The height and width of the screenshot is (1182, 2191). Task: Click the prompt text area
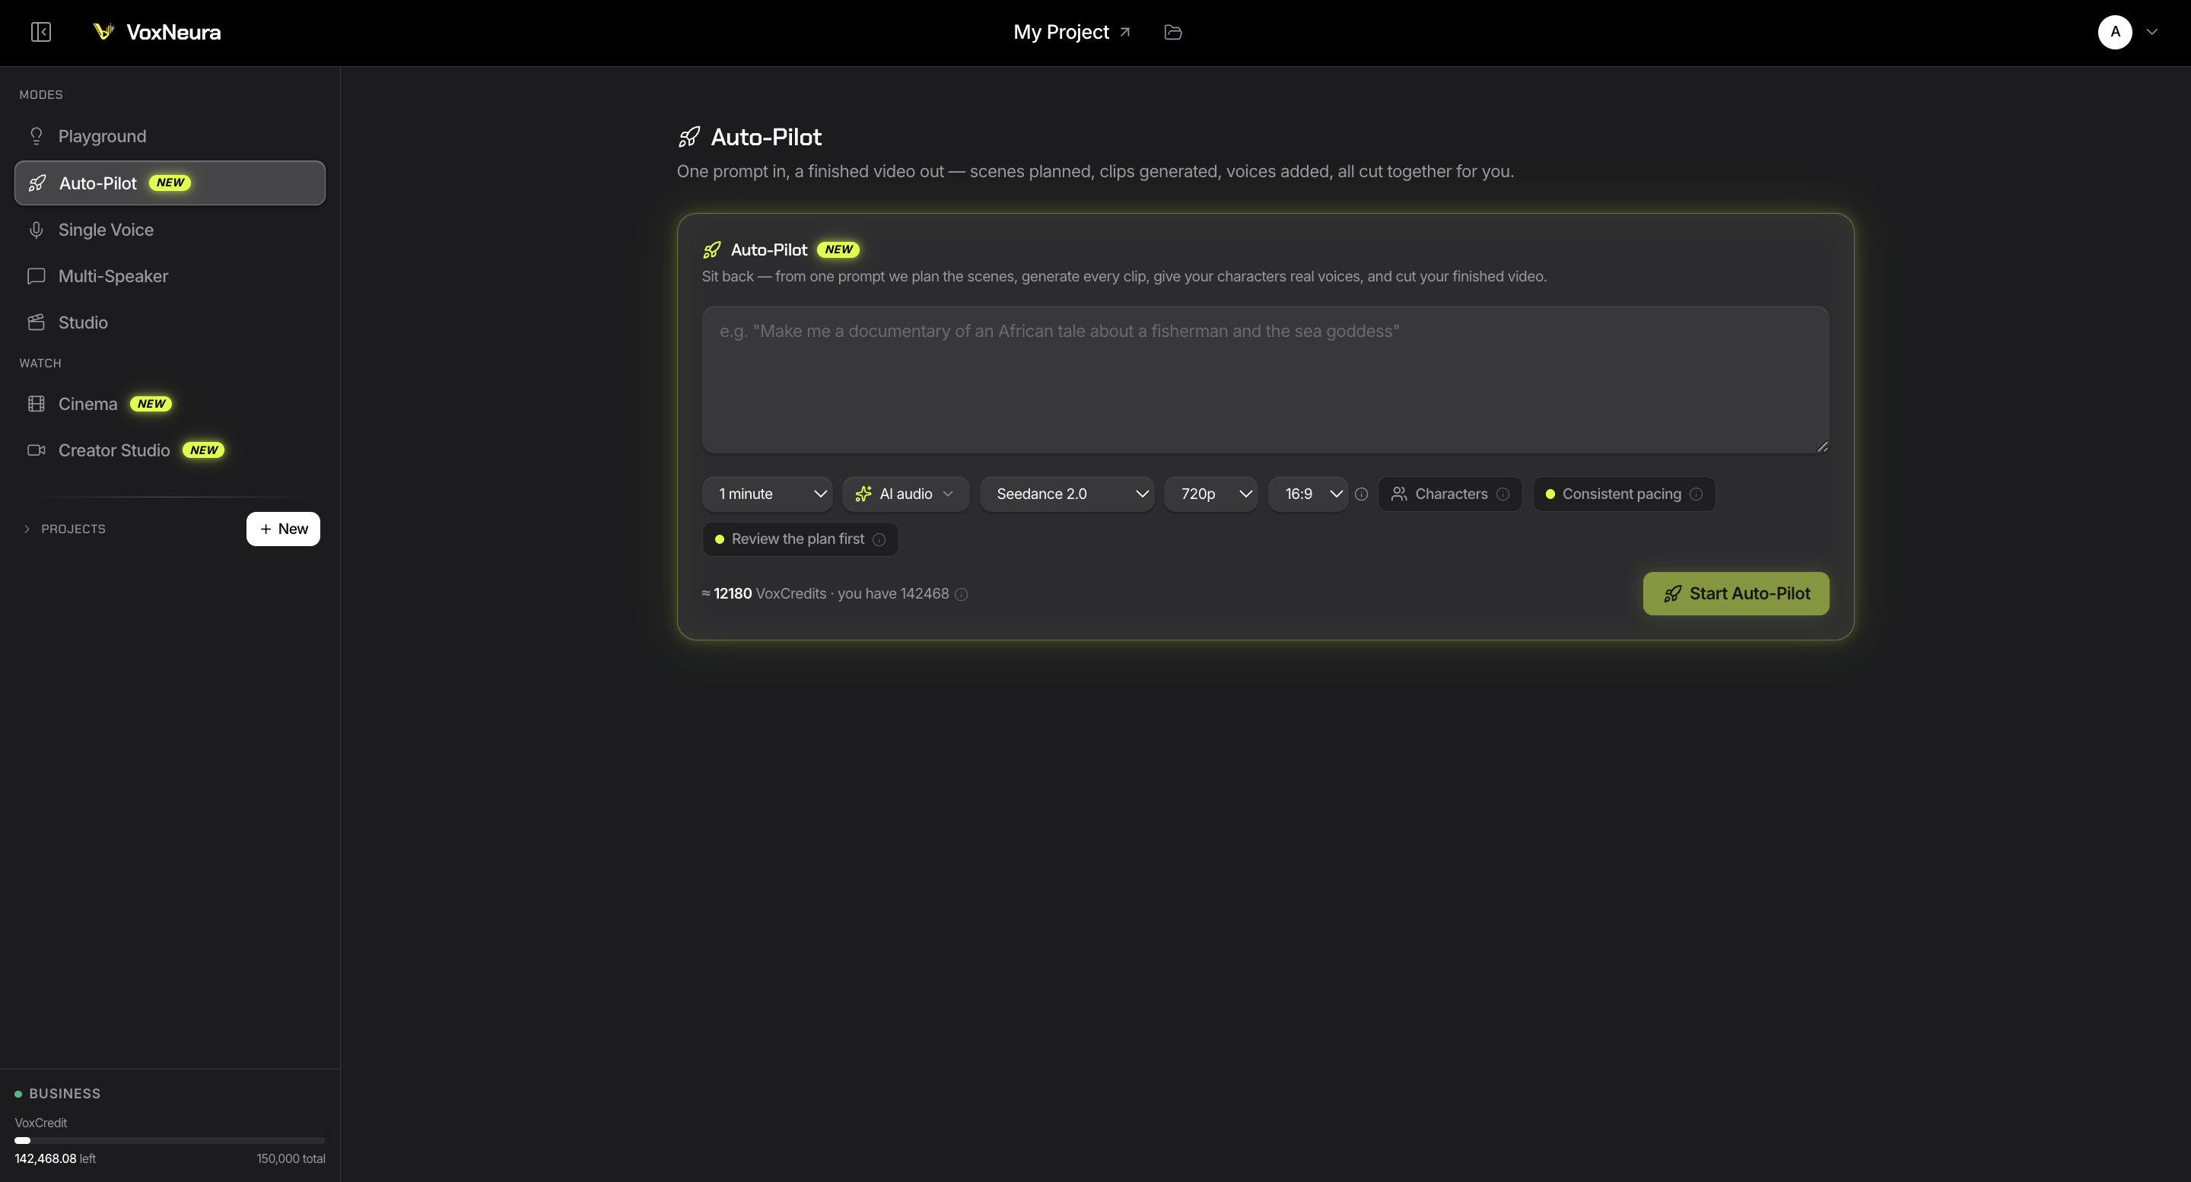(1264, 380)
